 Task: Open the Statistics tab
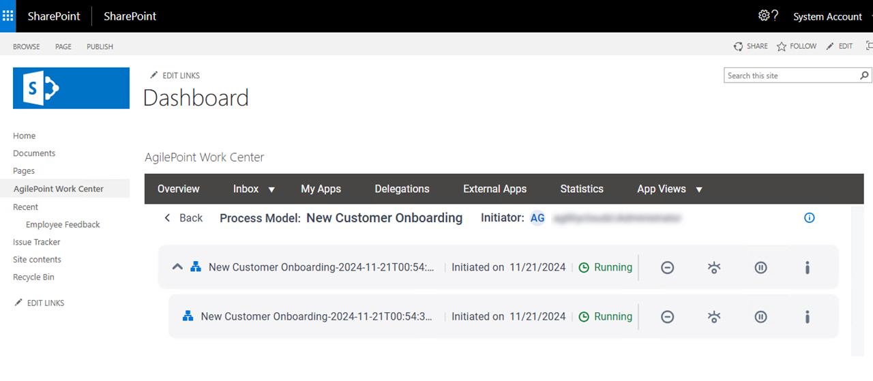point(582,189)
